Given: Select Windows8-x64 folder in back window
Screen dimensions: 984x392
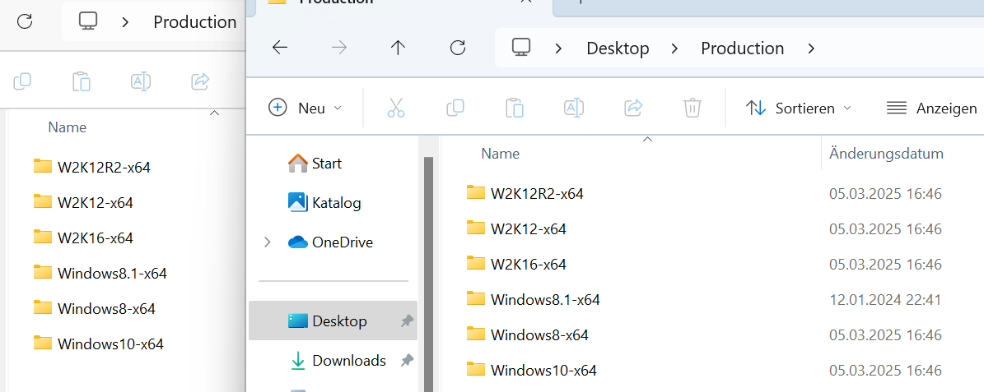Looking at the screenshot, I should 94,309.
